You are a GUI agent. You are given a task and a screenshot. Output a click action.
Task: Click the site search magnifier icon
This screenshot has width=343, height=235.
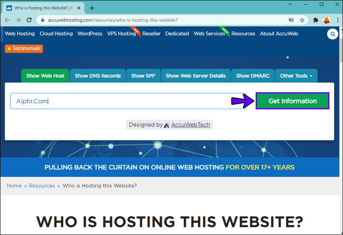tap(332, 34)
